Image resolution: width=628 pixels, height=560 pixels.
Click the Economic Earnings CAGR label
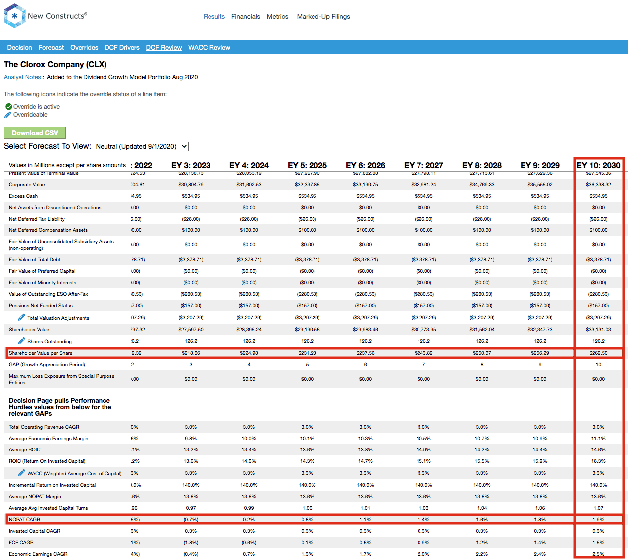(x=38, y=554)
